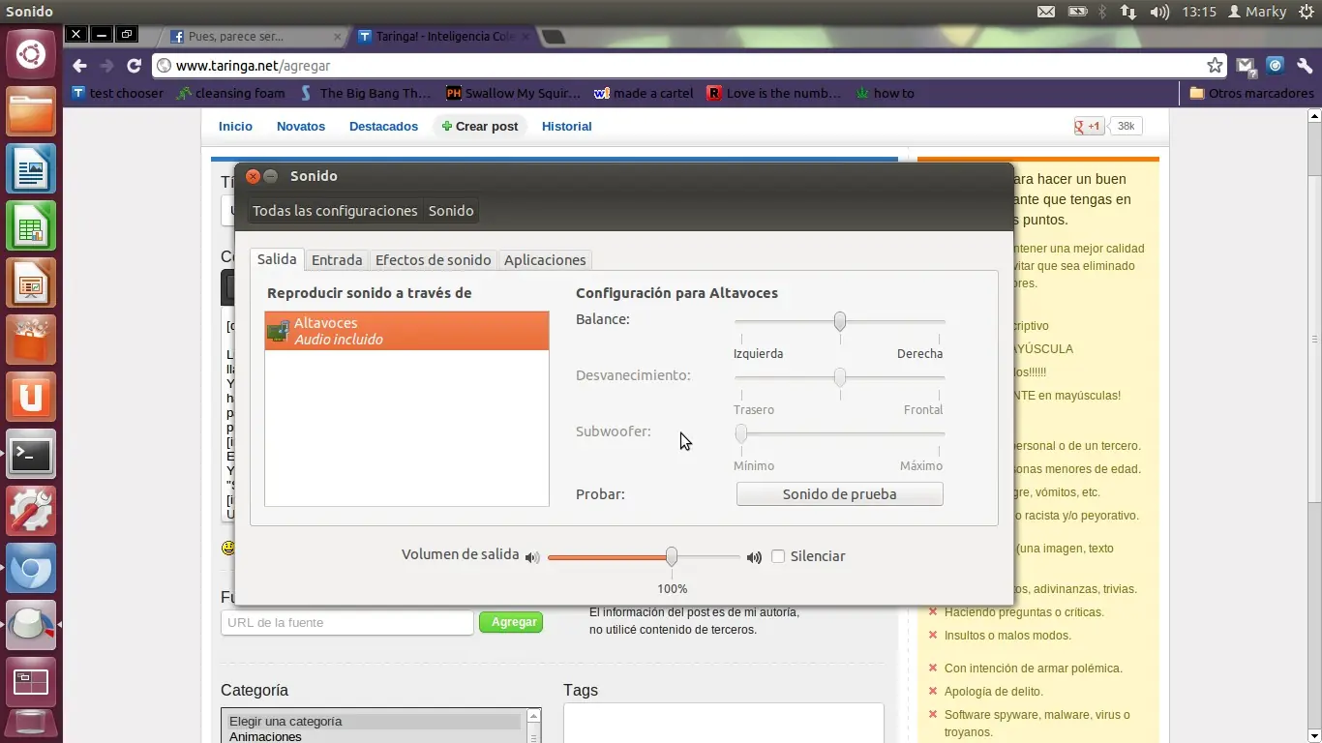Click the Google +1 button
Image resolution: width=1322 pixels, height=743 pixels.
point(1090,126)
